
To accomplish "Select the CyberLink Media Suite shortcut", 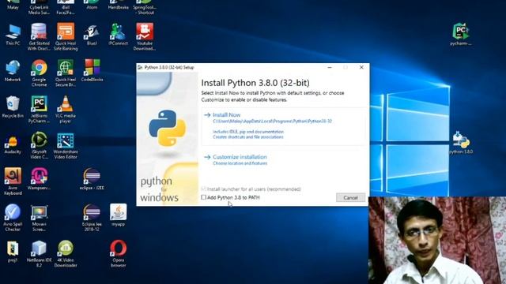I will [x=39, y=7].
